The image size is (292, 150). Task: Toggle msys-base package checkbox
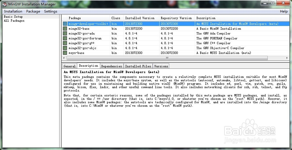tap(65, 53)
